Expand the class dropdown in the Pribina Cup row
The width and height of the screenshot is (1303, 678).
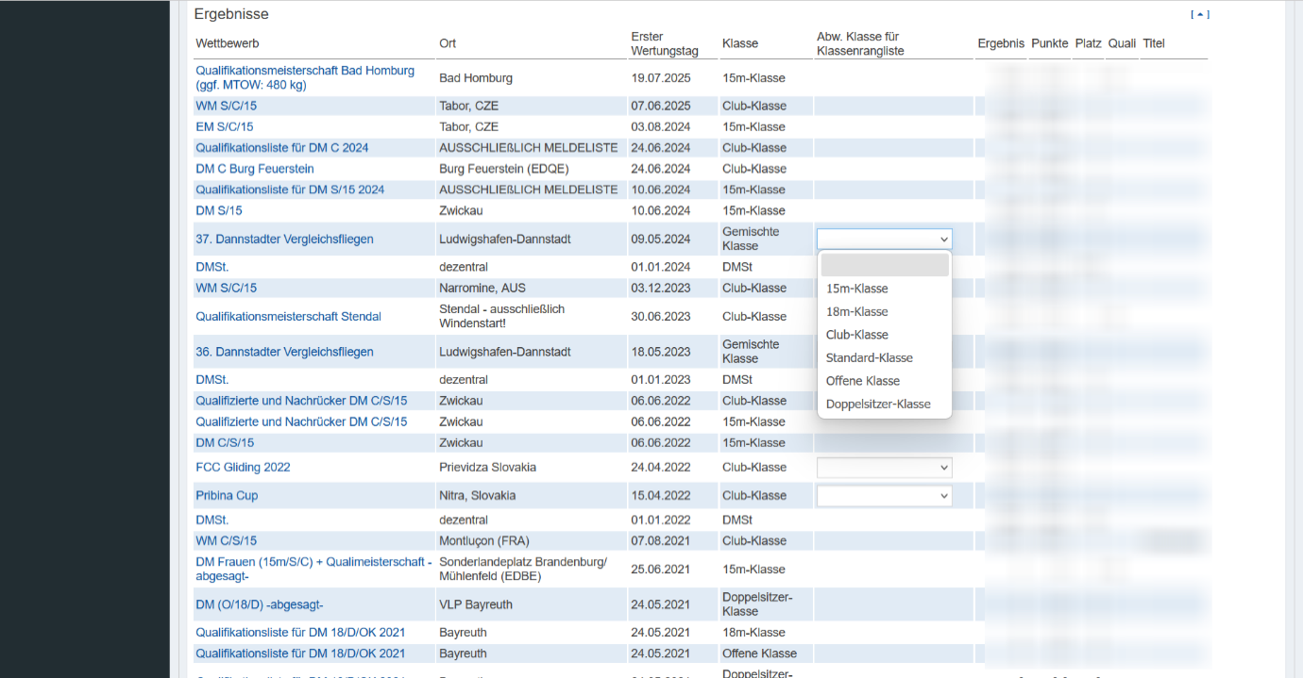coord(884,496)
